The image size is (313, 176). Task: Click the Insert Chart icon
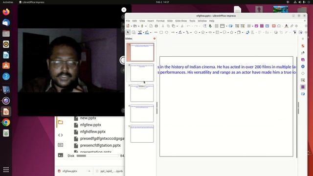274,26
